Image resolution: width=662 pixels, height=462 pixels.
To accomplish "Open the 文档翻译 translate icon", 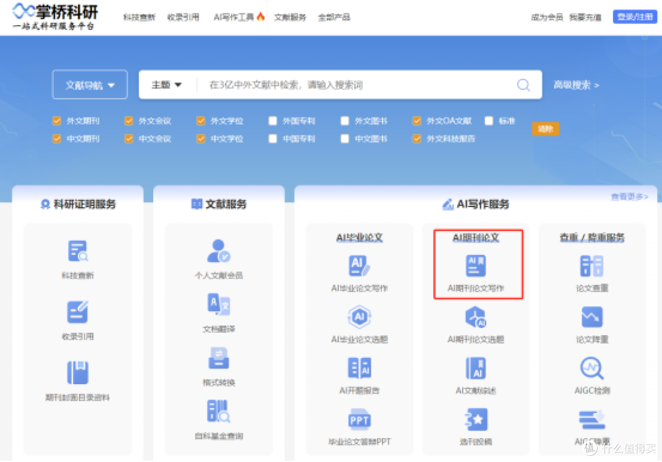I will (219, 304).
